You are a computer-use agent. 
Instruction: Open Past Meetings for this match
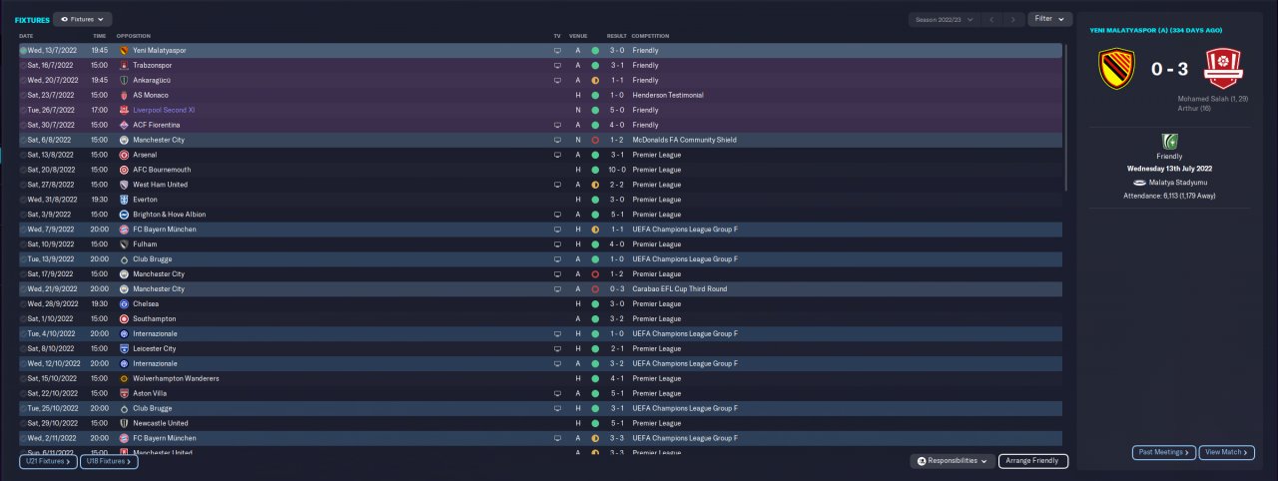pos(1164,452)
